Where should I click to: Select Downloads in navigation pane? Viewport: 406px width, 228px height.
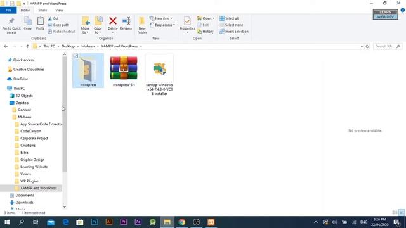[x=24, y=203]
